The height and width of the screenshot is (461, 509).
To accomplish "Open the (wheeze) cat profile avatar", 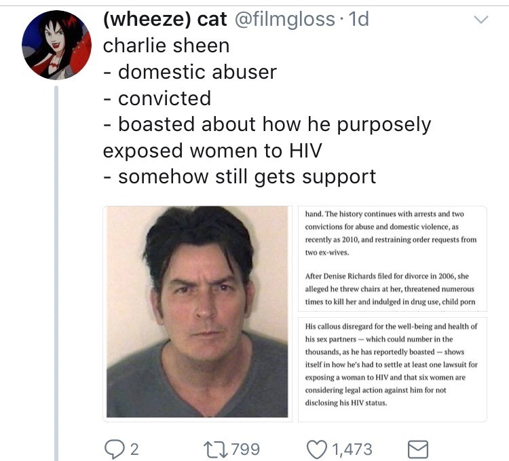I will [56, 45].
